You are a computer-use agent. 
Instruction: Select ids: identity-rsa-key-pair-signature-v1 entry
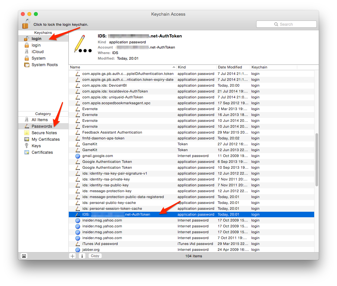(x=191, y=173)
